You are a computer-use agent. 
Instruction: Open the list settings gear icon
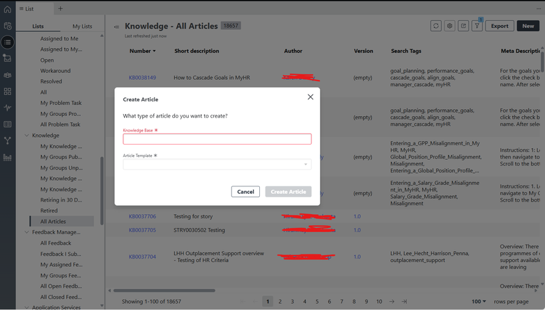click(x=450, y=26)
